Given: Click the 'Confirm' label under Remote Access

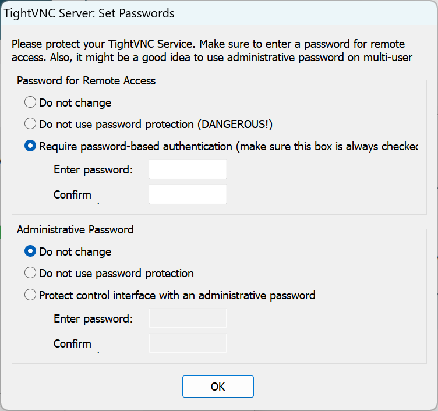Looking at the screenshot, I should tap(72, 194).
